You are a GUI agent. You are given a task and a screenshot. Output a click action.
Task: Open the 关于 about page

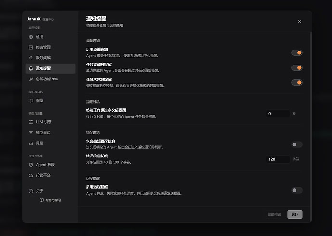click(50, 191)
